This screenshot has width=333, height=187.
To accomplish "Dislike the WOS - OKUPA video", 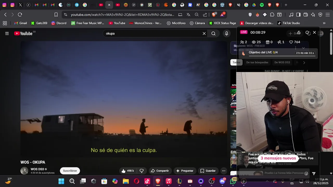I will 142,171.
